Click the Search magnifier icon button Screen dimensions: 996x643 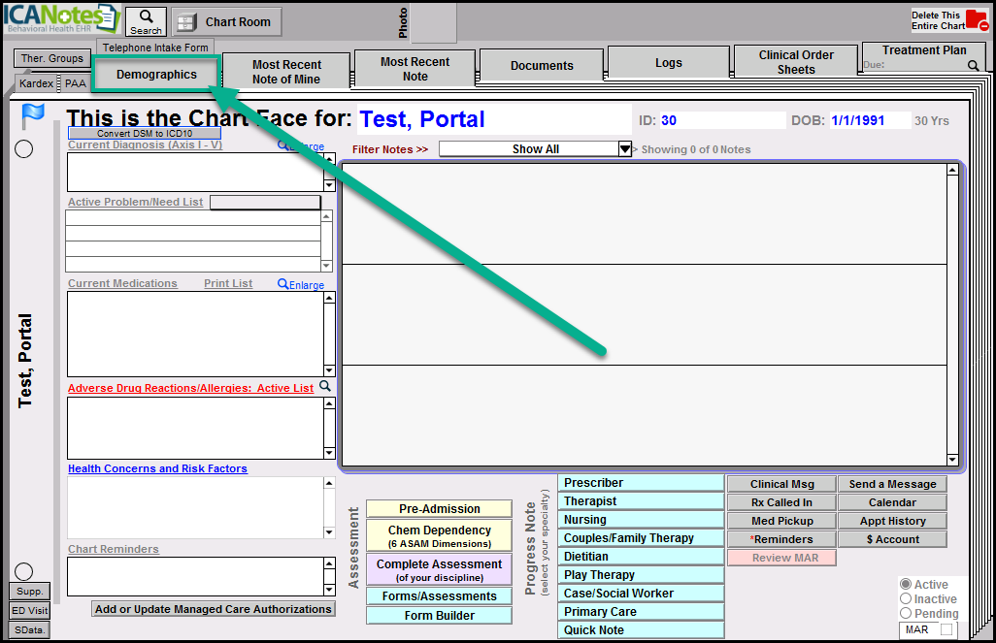point(147,21)
